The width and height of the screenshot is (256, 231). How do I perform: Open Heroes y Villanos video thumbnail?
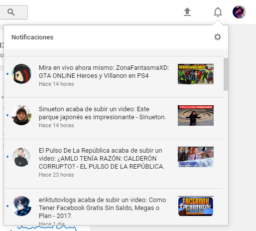pyautogui.click(x=196, y=74)
